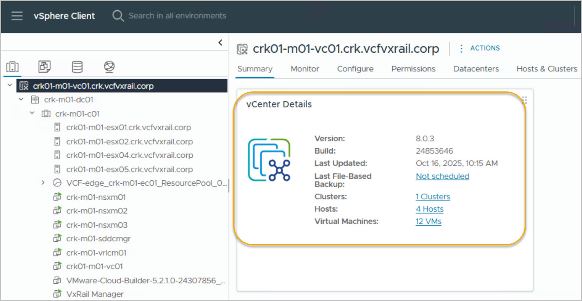Open the hamburger main menu
Screen dimensions: 582x301
(17, 16)
